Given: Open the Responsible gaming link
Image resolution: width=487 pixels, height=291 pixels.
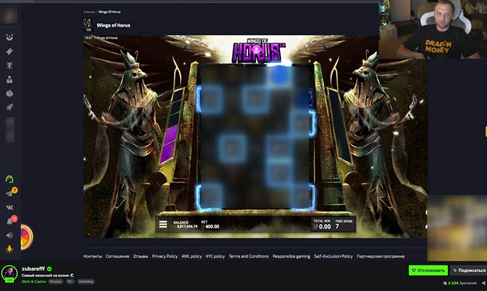Looking at the screenshot, I should pyautogui.click(x=292, y=256).
